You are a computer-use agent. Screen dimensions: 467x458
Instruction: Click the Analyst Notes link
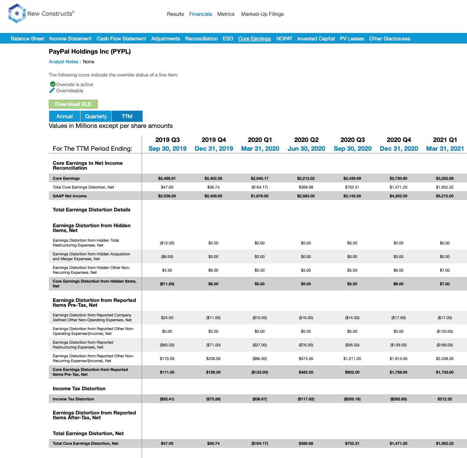(x=63, y=62)
